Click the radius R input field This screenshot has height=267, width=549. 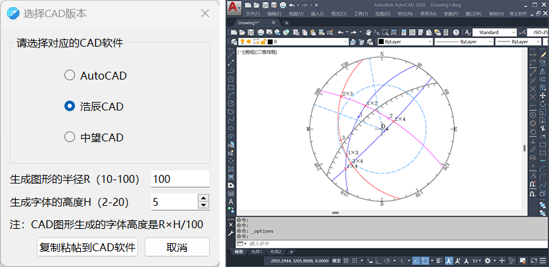[x=179, y=179]
